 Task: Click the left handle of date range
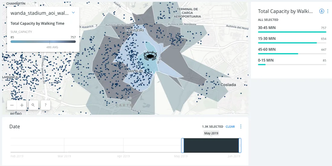click(183, 145)
